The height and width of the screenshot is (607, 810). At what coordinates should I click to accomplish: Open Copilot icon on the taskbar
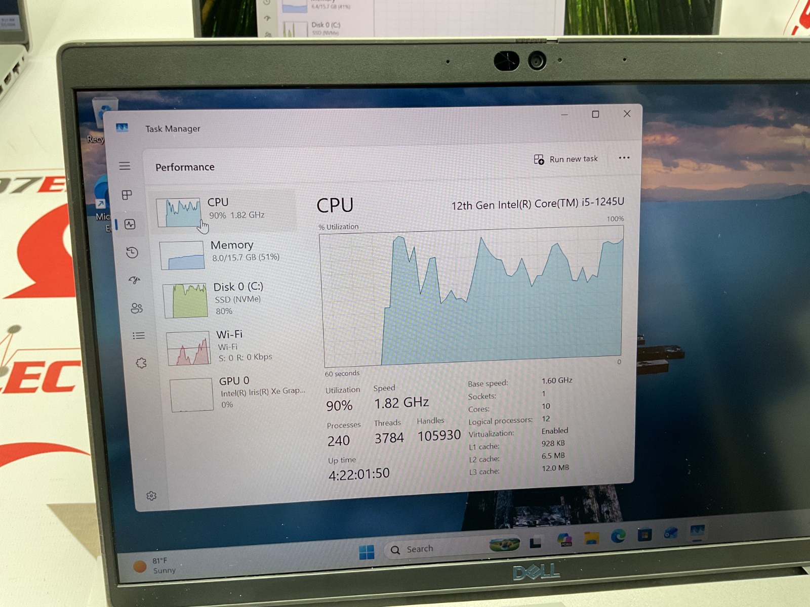click(564, 540)
